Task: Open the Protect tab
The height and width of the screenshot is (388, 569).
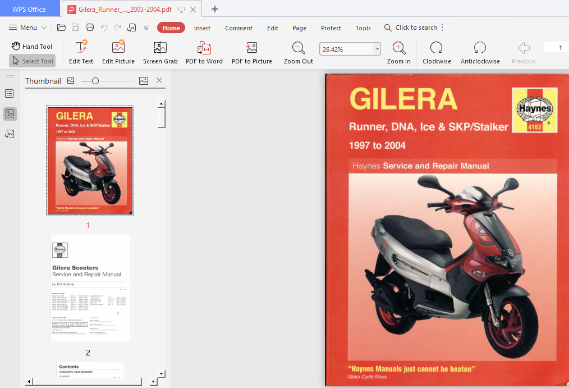Action: tap(331, 28)
